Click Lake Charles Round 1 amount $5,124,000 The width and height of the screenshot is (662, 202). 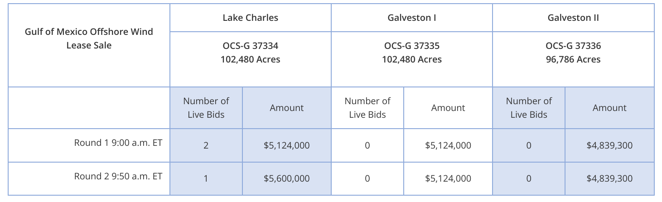coord(286,146)
